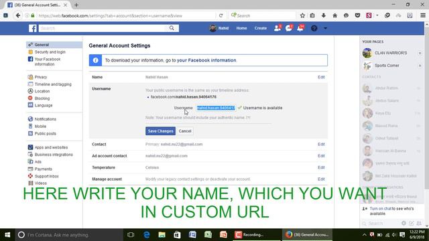Open the friend requests icon

(277, 28)
